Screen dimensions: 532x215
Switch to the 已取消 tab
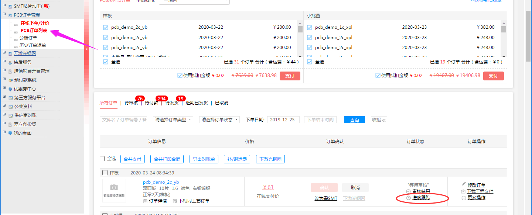[x=222, y=103]
